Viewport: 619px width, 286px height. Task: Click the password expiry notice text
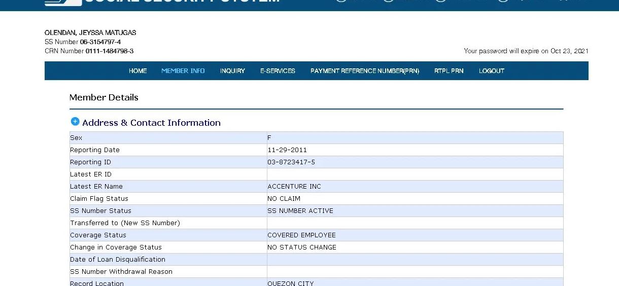click(x=526, y=51)
